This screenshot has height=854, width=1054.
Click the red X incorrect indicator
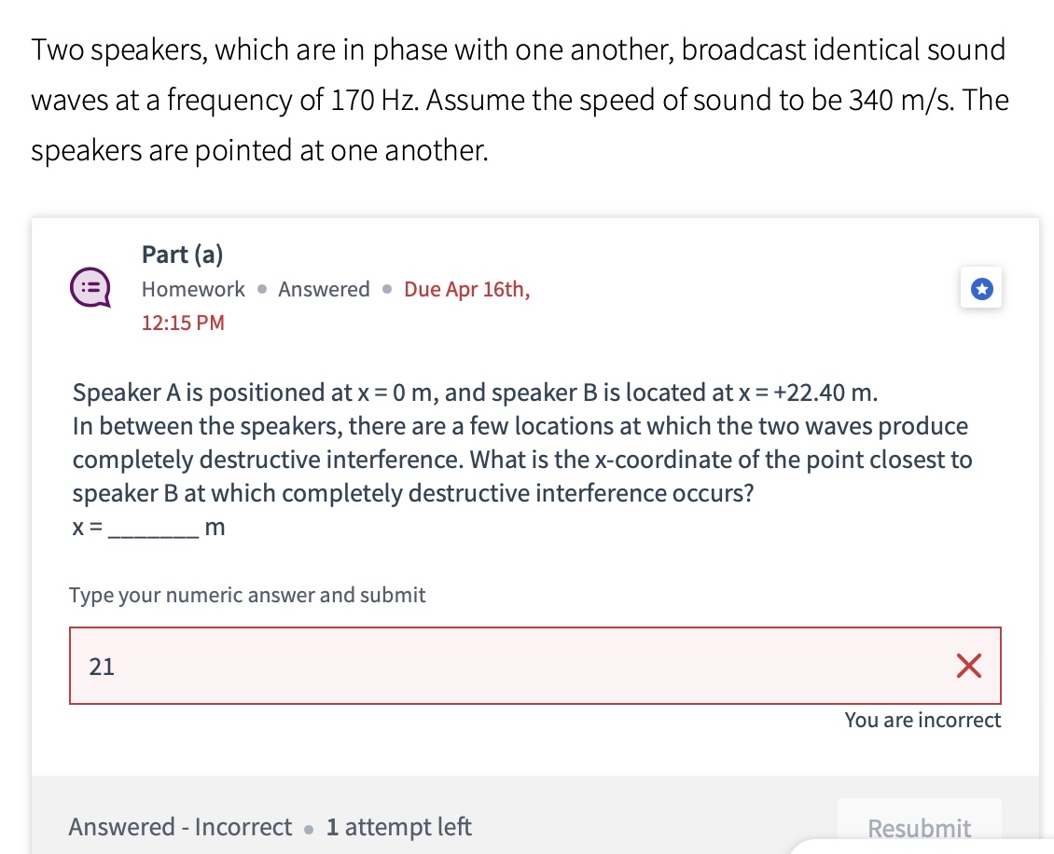click(x=968, y=665)
